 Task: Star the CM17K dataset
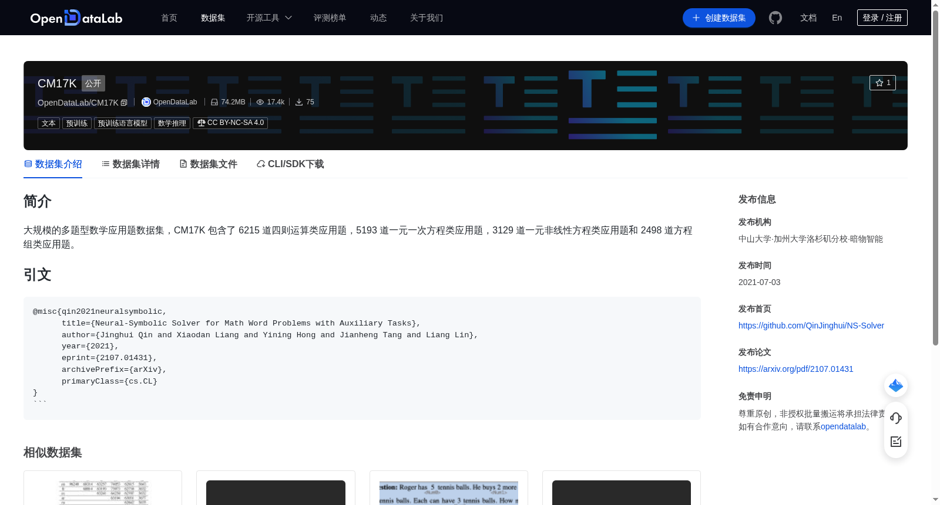click(882, 83)
